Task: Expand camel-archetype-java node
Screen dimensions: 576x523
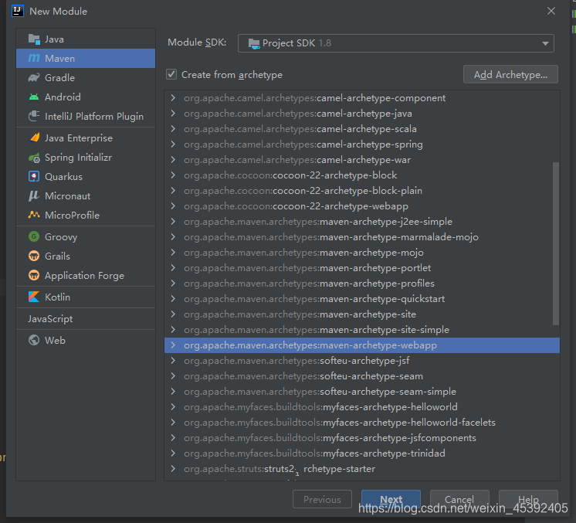Action: point(173,114)
